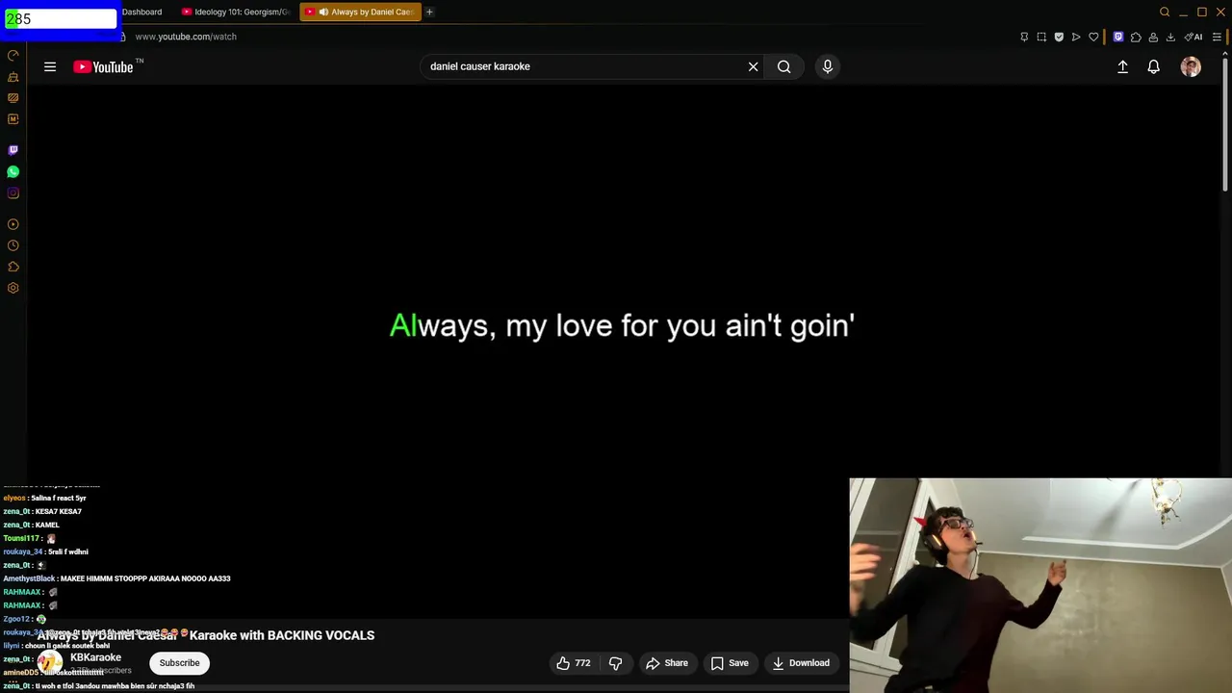Bookmark page with the heart icon

1093,37
